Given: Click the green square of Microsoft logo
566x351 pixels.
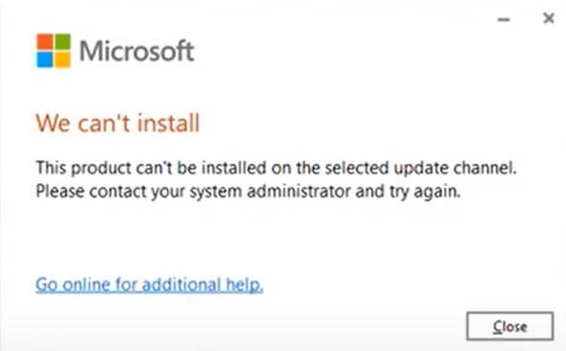Looking at the screenshot, I should pyautogui.click(x=62, y=42).
